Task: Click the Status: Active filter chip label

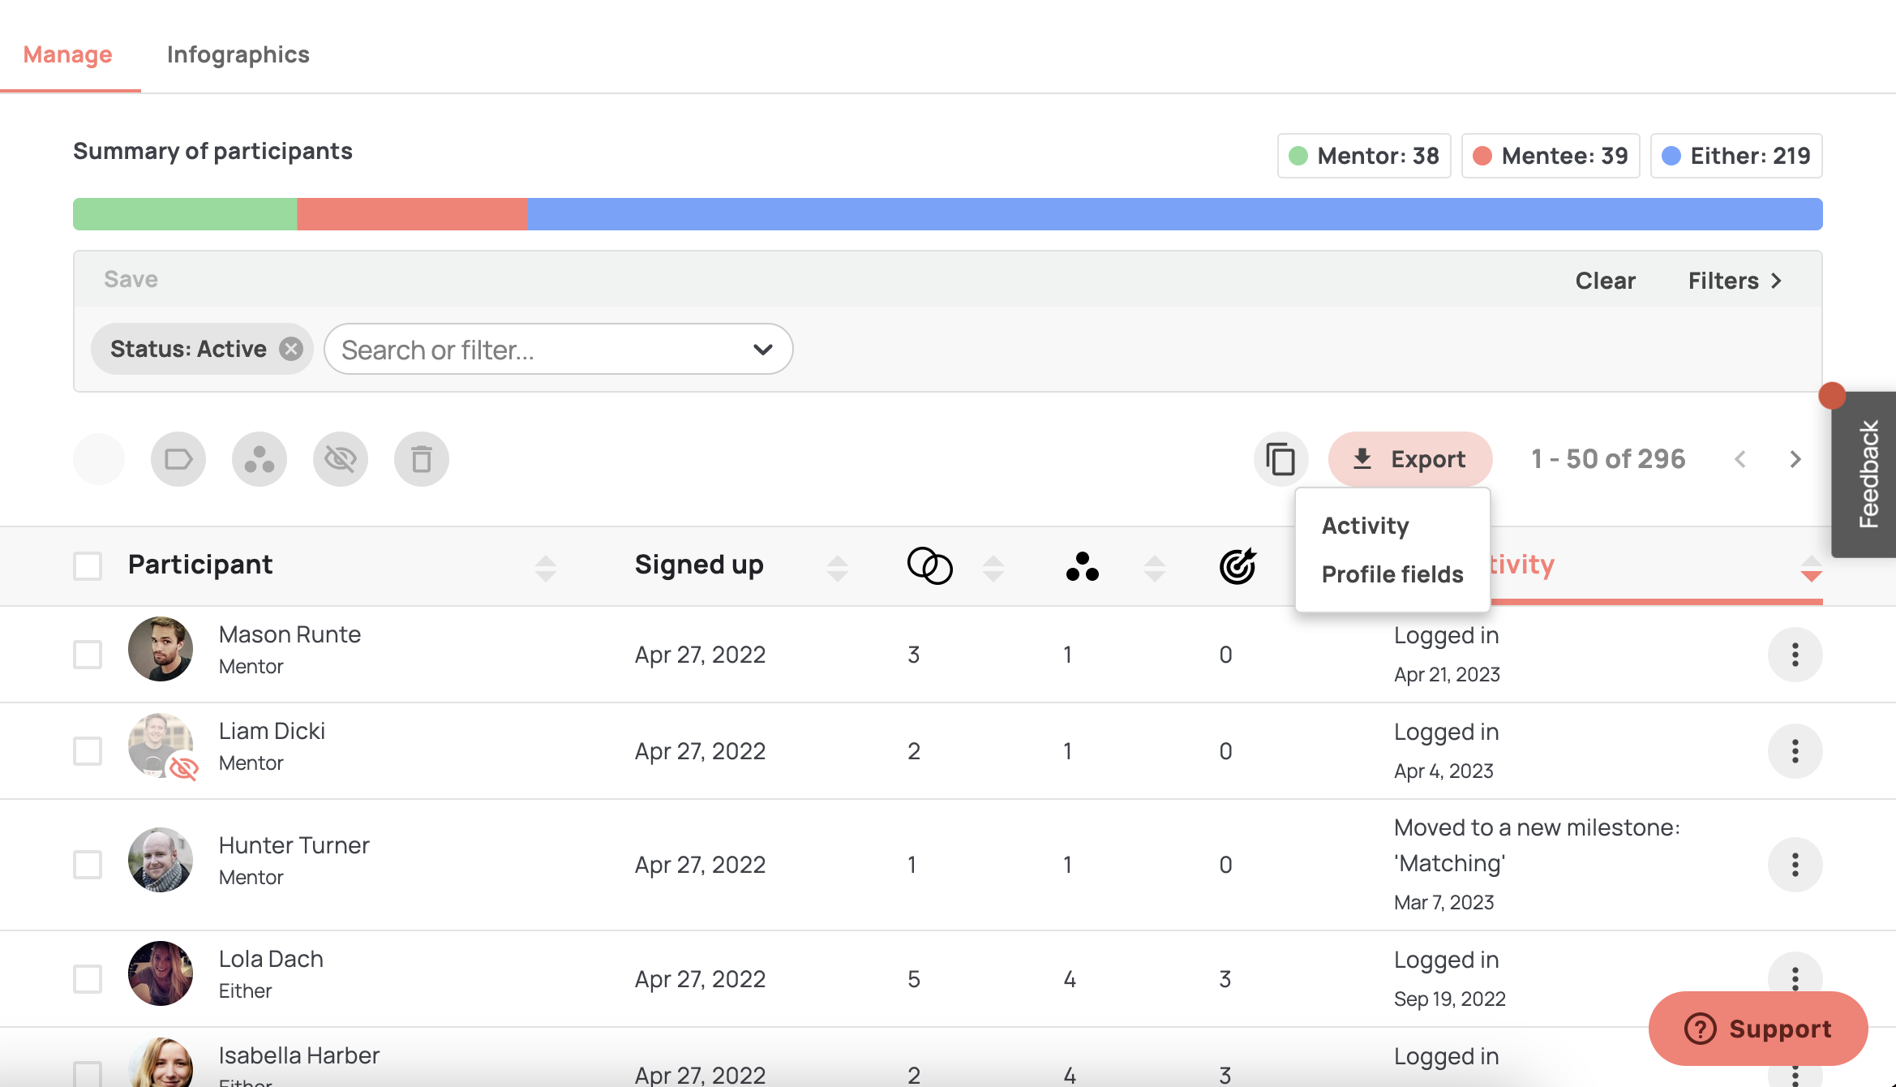Action: point(188,349)
